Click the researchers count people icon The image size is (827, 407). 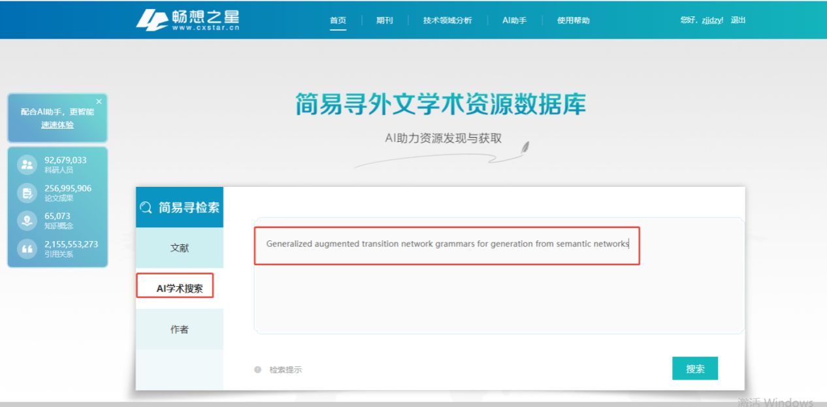click(x=27, y=165)
